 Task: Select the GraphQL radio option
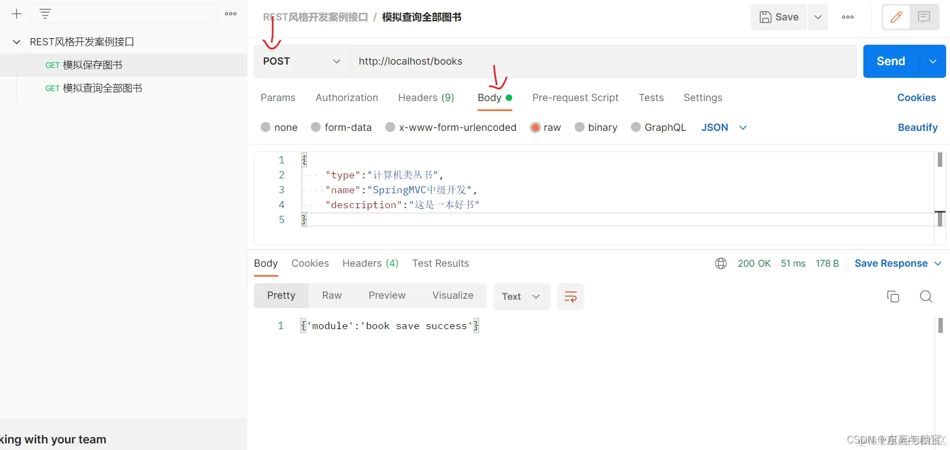(636, 127)
